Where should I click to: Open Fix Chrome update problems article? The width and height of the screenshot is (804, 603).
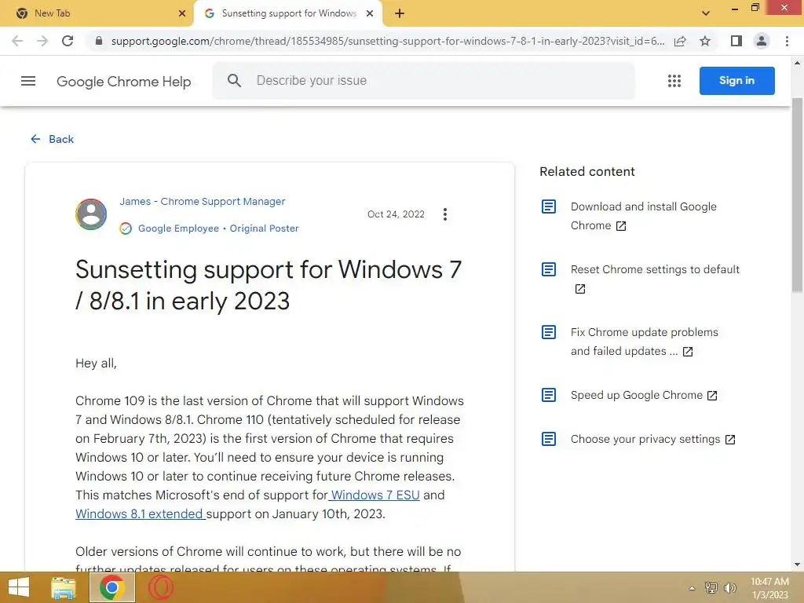tap(644, 342)
